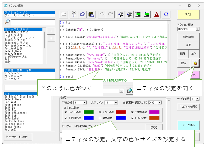Click the green コメントの色 color swatch
Screen dimensions: 206x149
pyautogui.click(x=89, y=112)
